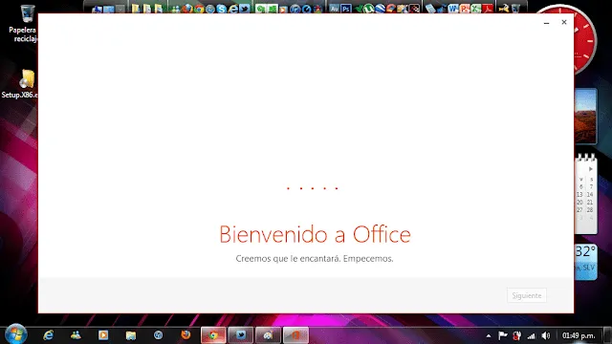The image size is (612, 344).
Task: Advance calendar gadget with next arrow
Action: [591, 169]
